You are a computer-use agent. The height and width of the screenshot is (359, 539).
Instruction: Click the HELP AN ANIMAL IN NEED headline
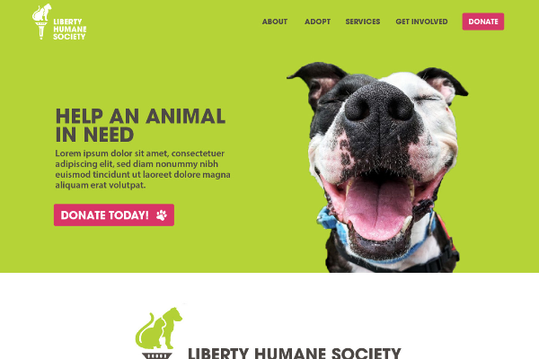tap(140, 125)
